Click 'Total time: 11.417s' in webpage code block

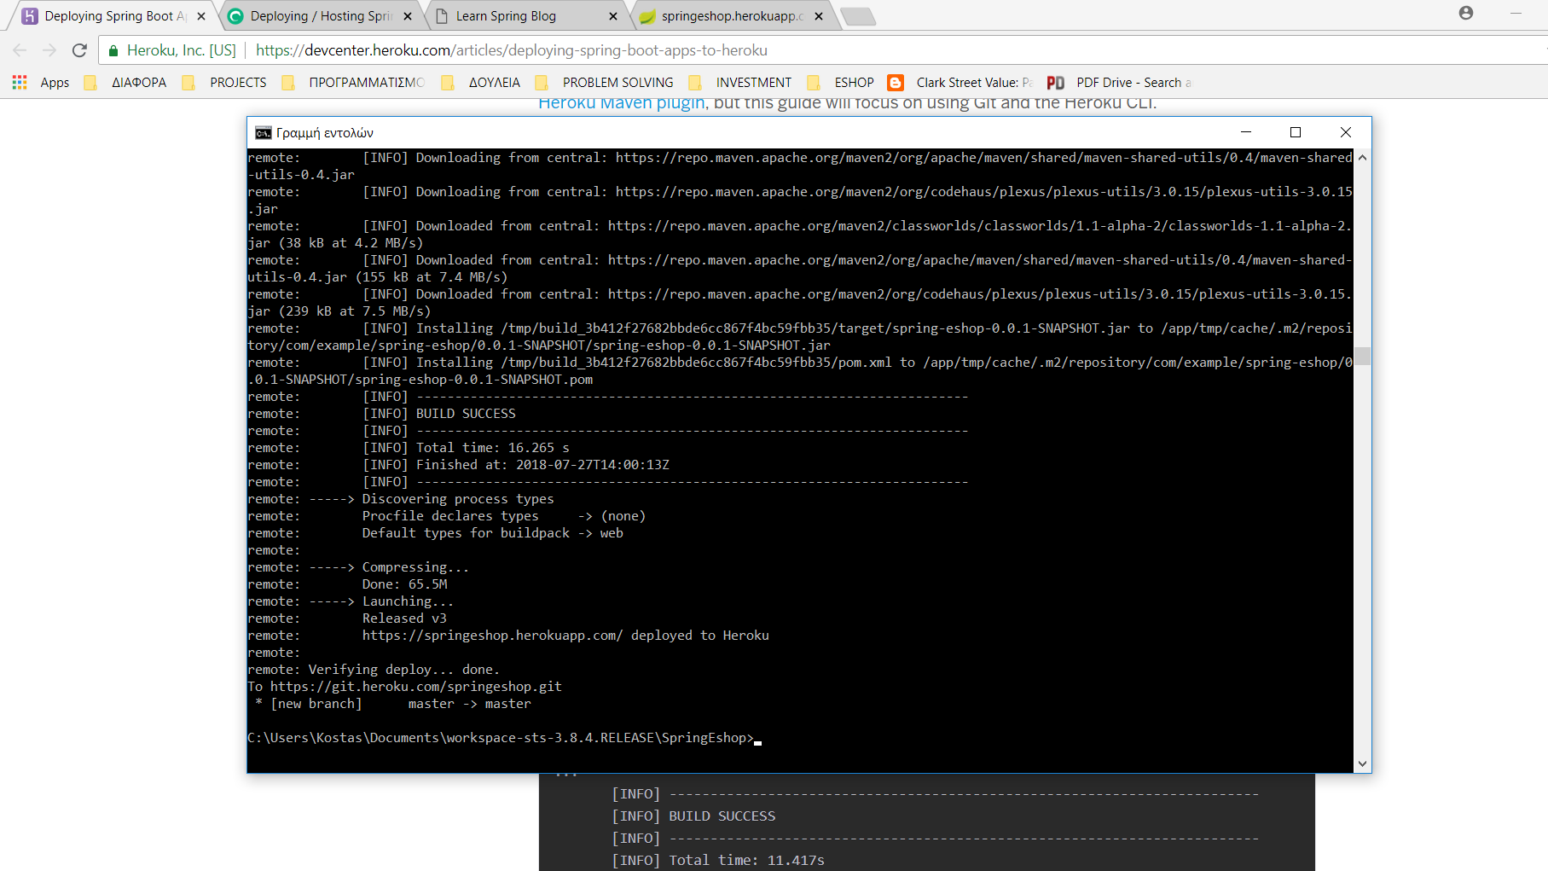click(x=746, y=860)
